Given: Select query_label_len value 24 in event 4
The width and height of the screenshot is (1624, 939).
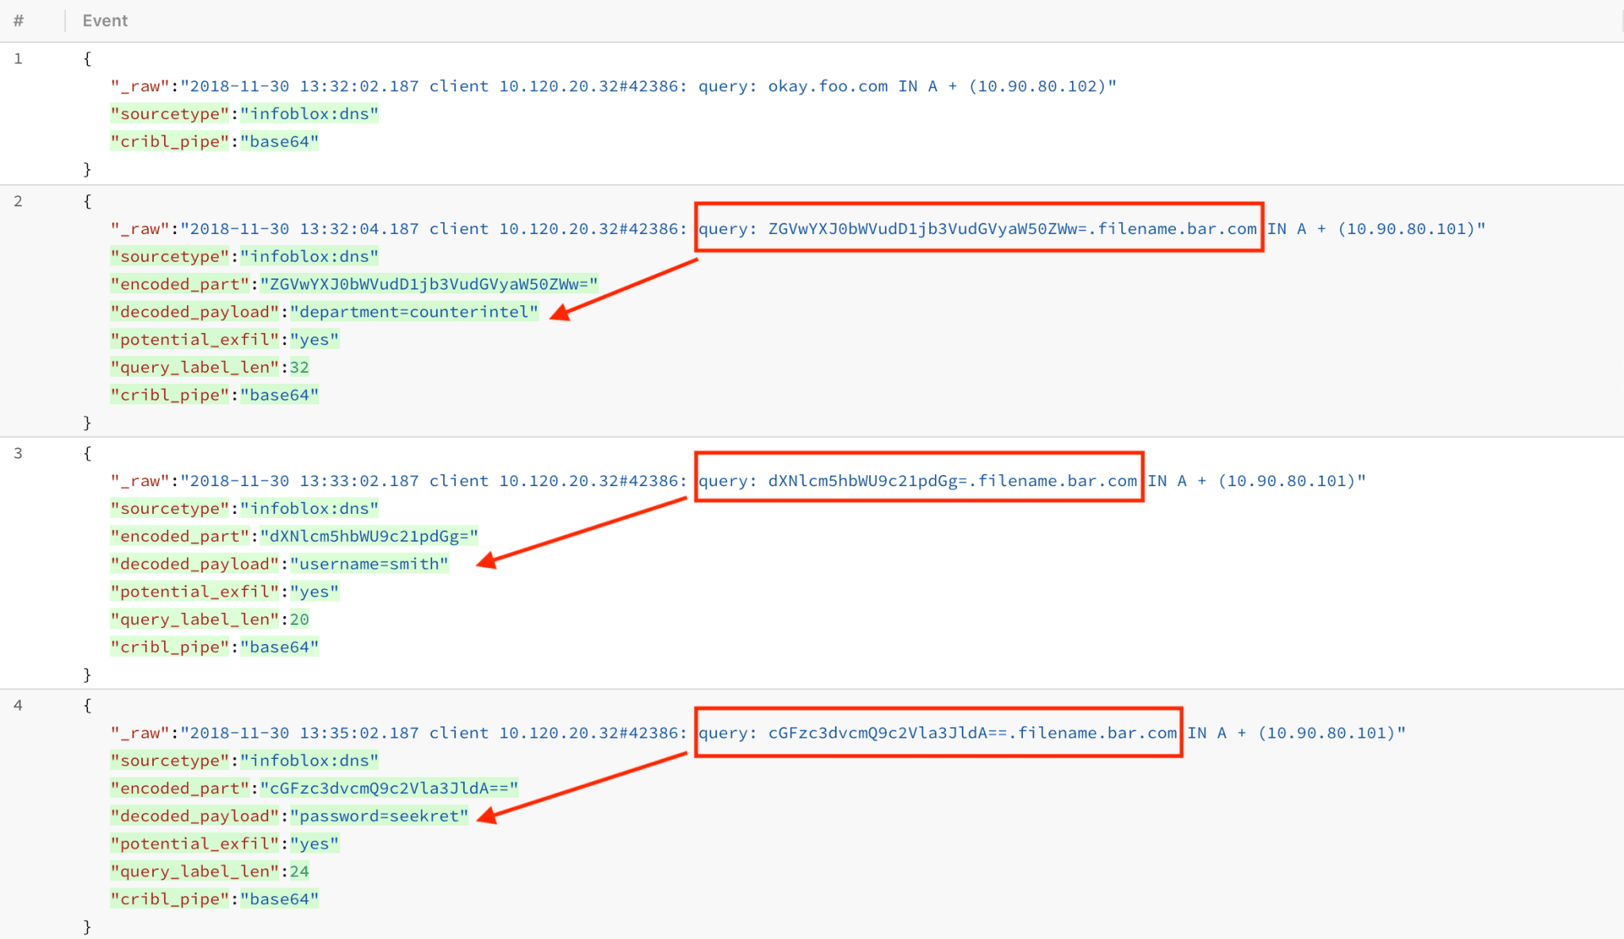Looking at the screenshot, I should point(301,871).
